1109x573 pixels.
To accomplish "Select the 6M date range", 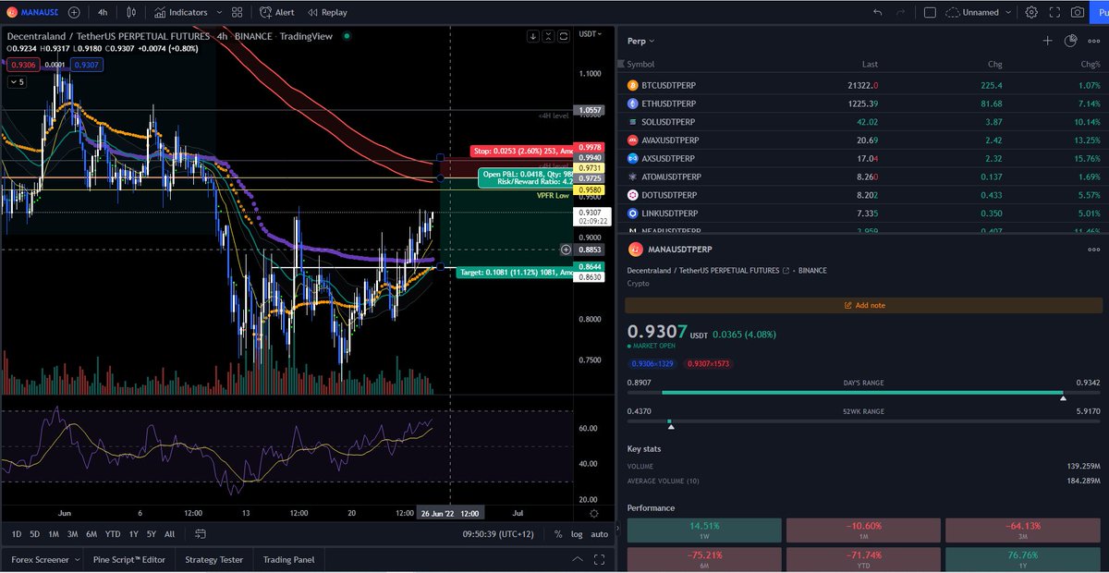I will [x=91, y=534].
